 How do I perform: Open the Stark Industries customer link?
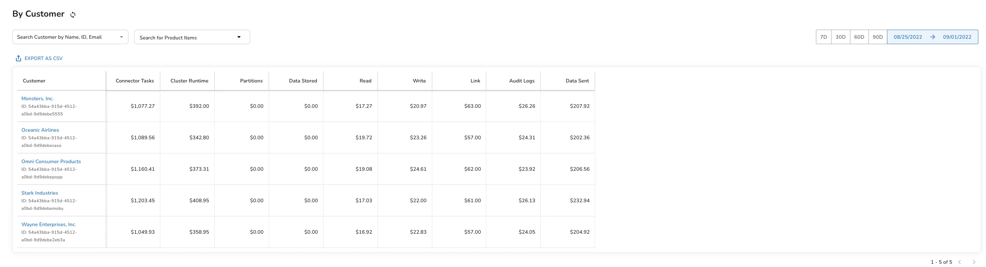(40, 193)
